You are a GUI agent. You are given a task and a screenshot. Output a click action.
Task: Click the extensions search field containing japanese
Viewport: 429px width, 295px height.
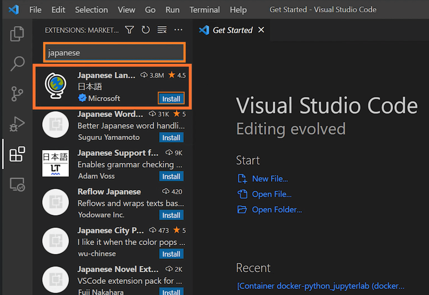[x=114, y=53]
